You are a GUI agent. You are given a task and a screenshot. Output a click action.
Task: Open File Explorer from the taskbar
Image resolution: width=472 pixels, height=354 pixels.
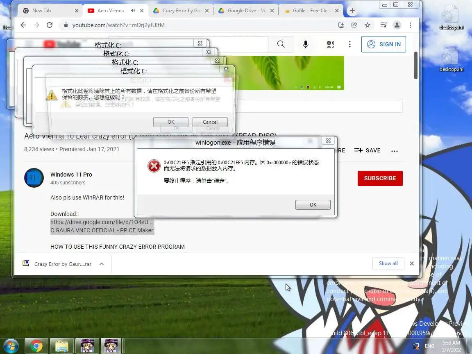click(x=62, y=346)
